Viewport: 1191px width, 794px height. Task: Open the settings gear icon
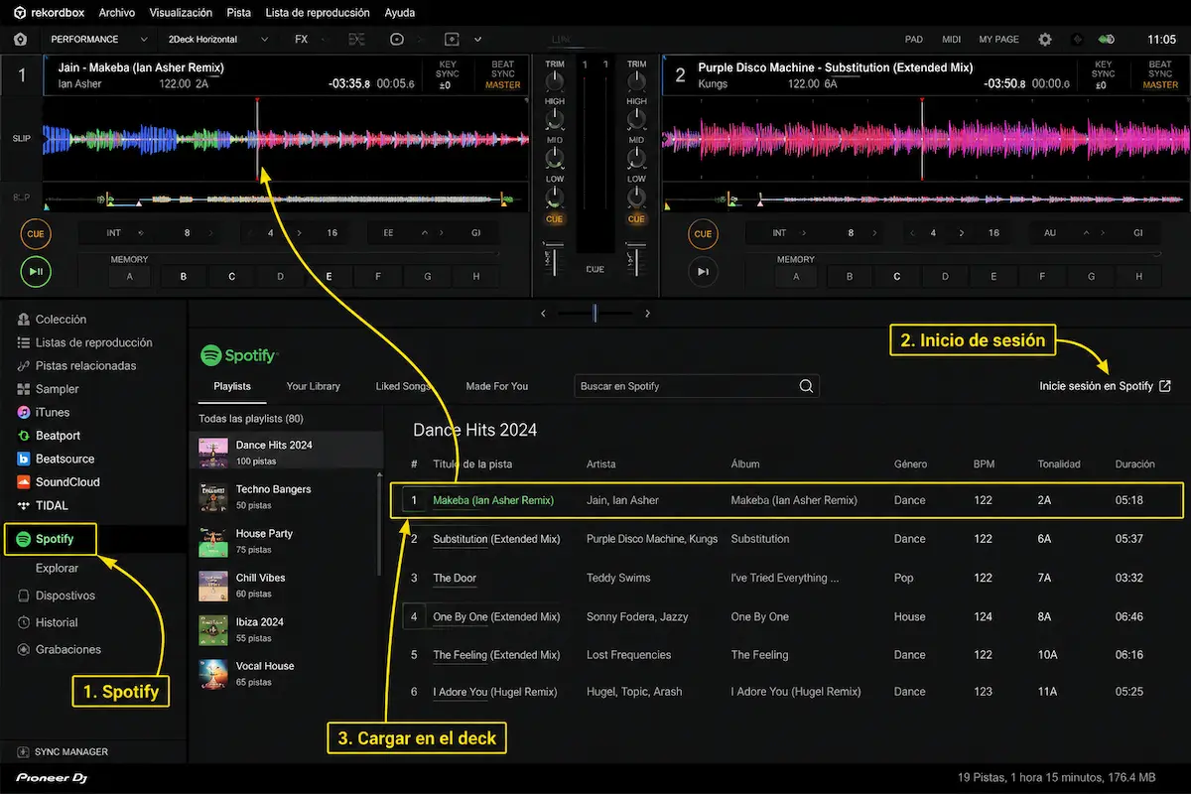tap(1045, 40)
